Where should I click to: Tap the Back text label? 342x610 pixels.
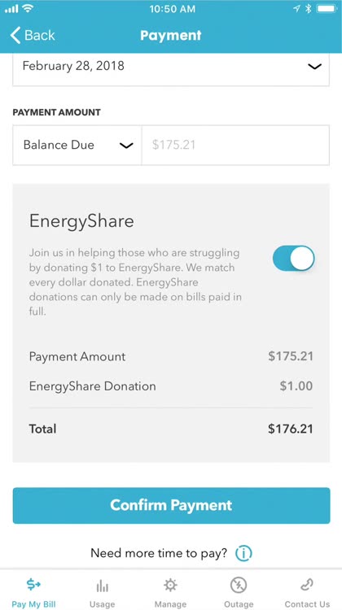40,36
